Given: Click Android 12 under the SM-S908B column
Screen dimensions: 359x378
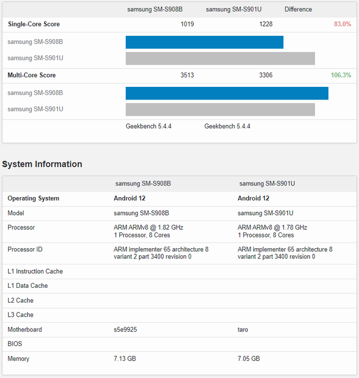Looking at the screenshot, I should pyautogui.click(x=129, y=198).
